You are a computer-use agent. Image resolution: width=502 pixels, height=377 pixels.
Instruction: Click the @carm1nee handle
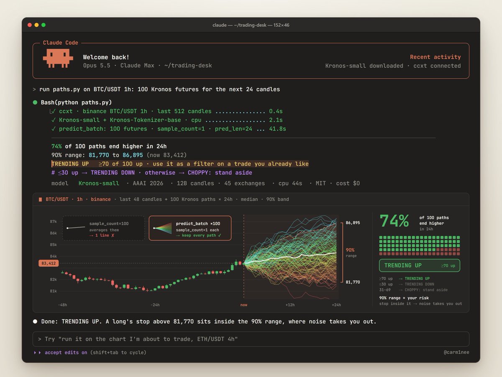(456, 353)
